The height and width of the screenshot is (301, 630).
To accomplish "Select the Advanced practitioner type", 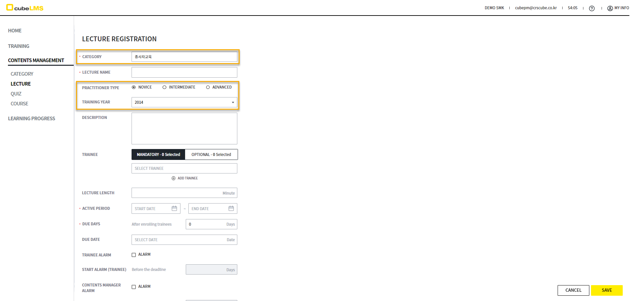I will (x=208, y=87).
